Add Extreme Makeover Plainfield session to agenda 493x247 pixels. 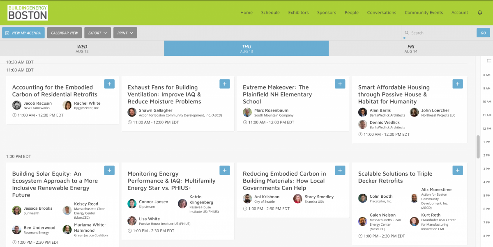pyautogui.click(x=340, y=84)
